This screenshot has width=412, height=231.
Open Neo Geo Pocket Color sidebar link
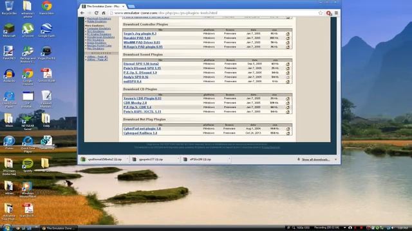(99, 46)
